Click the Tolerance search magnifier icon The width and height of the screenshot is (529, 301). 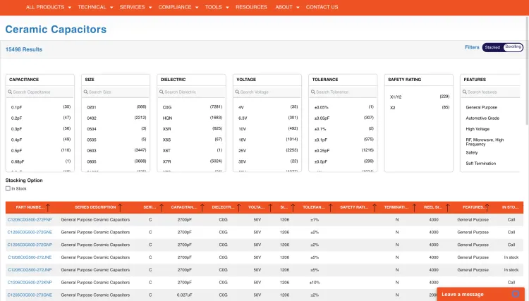pyautogui.click(x=313, y=92)
